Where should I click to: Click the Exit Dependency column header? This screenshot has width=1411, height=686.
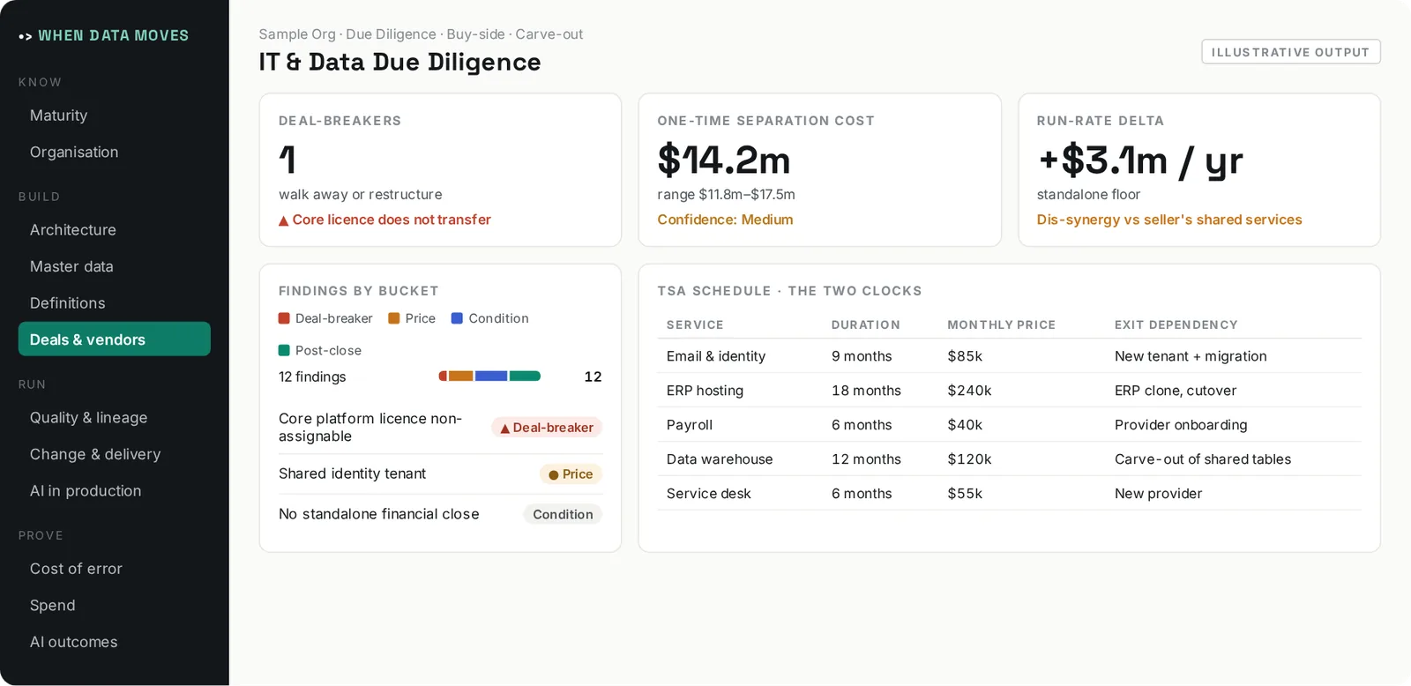[x=1176, y=325]
